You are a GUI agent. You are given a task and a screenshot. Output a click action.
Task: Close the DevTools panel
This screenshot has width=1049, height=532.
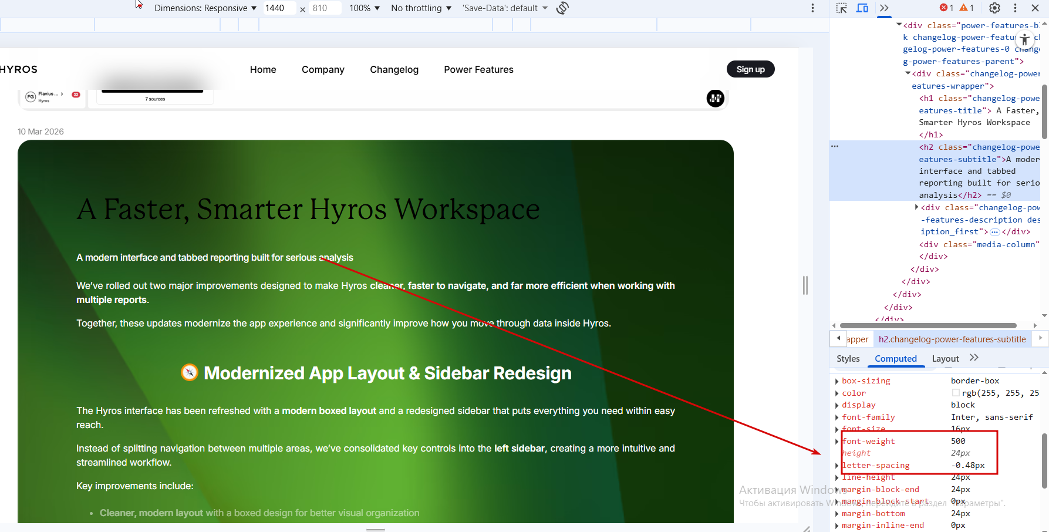click(1035, 8)
